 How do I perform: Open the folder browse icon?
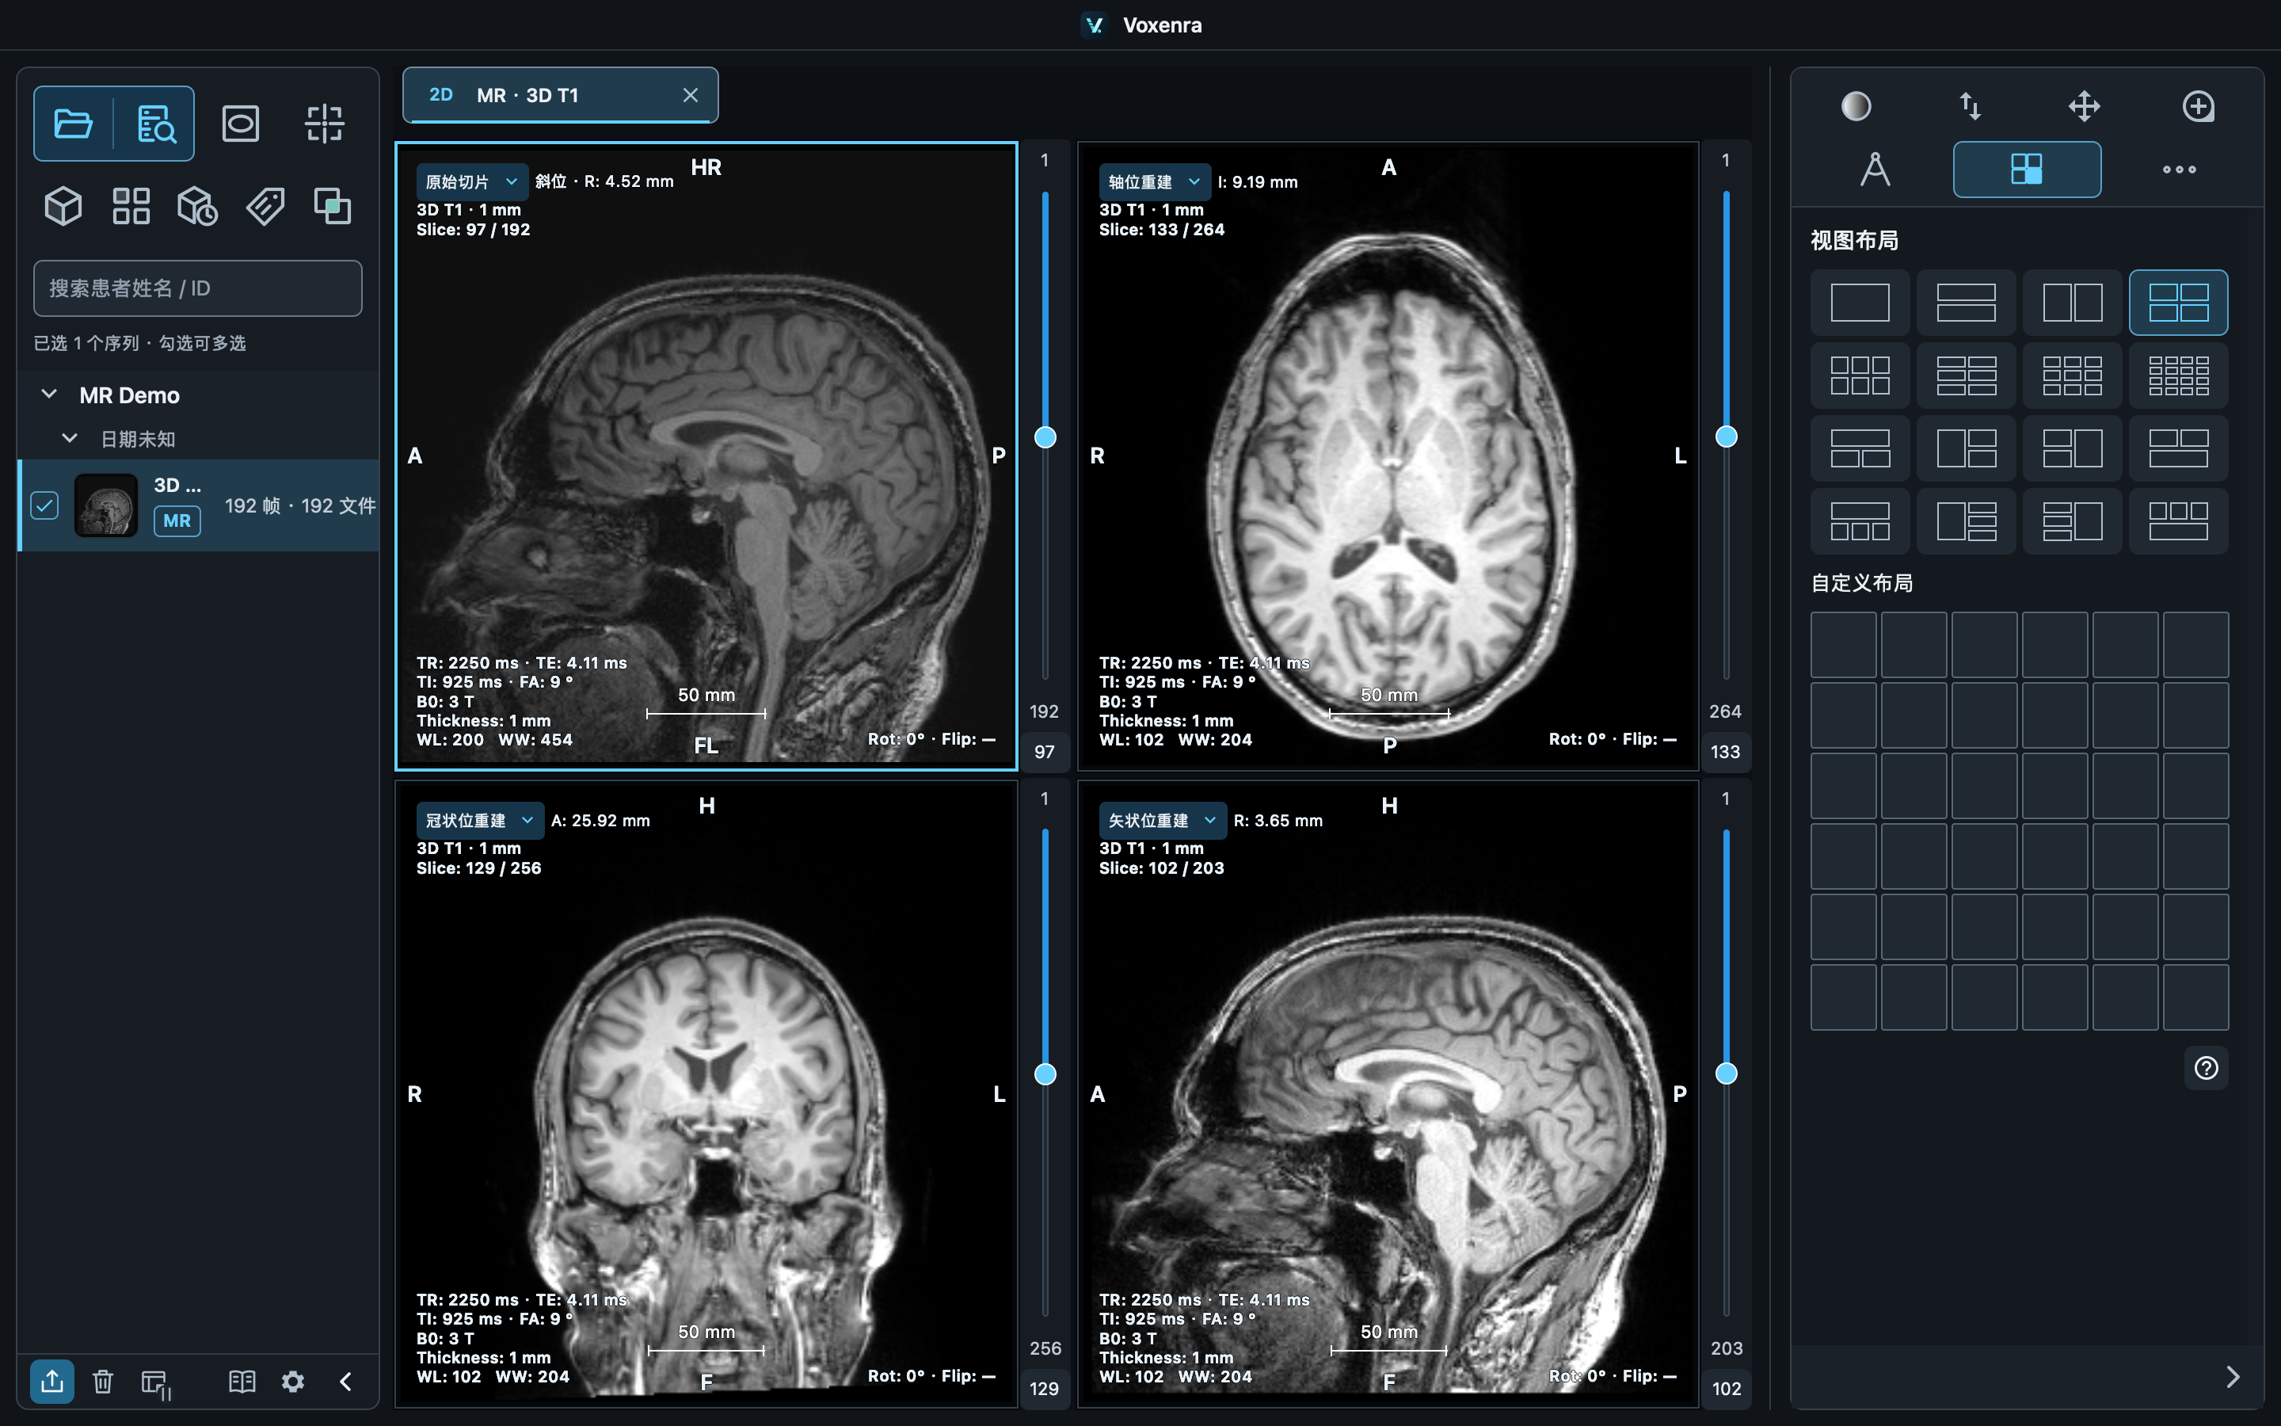click(x=74, y=124)
